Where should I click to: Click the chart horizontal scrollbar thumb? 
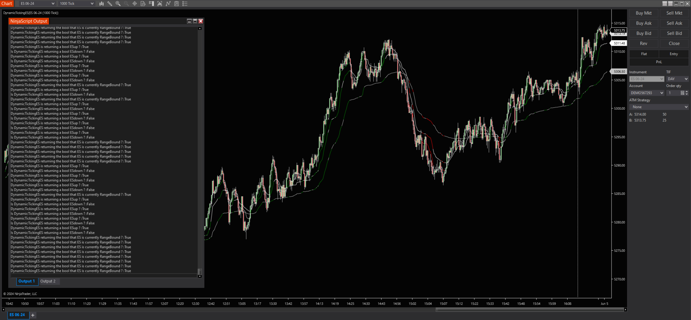[x=529, y=310]
